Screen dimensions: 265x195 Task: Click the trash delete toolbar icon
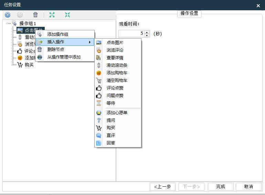[x=35, y=15]
